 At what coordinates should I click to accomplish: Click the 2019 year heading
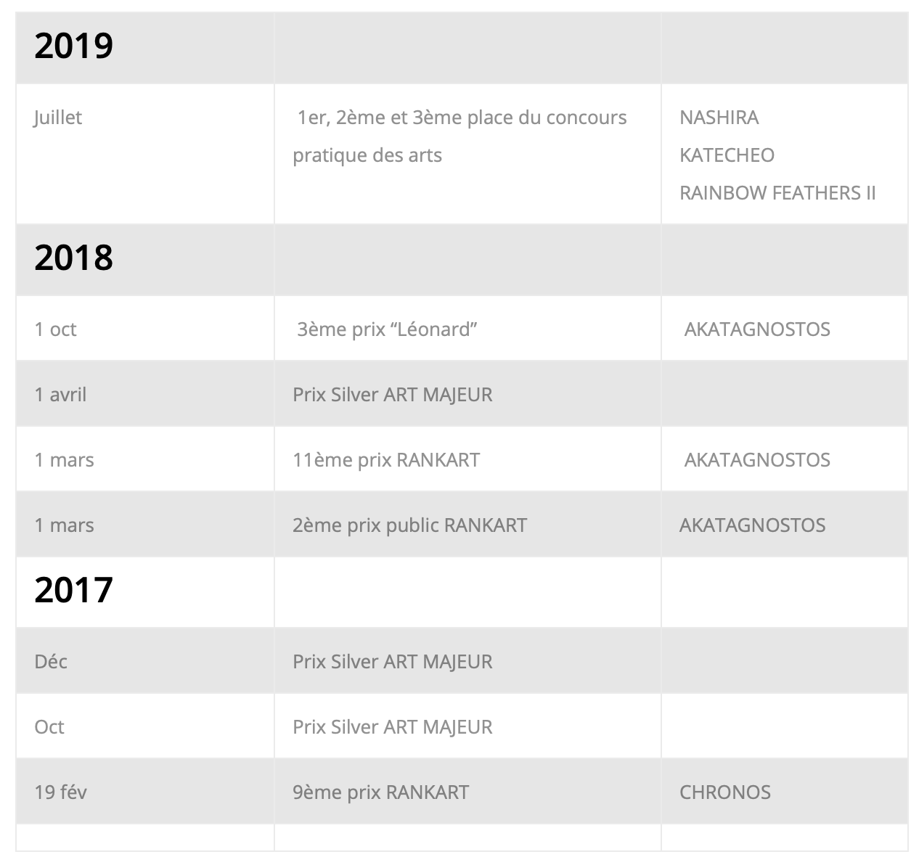coord(73,46)
